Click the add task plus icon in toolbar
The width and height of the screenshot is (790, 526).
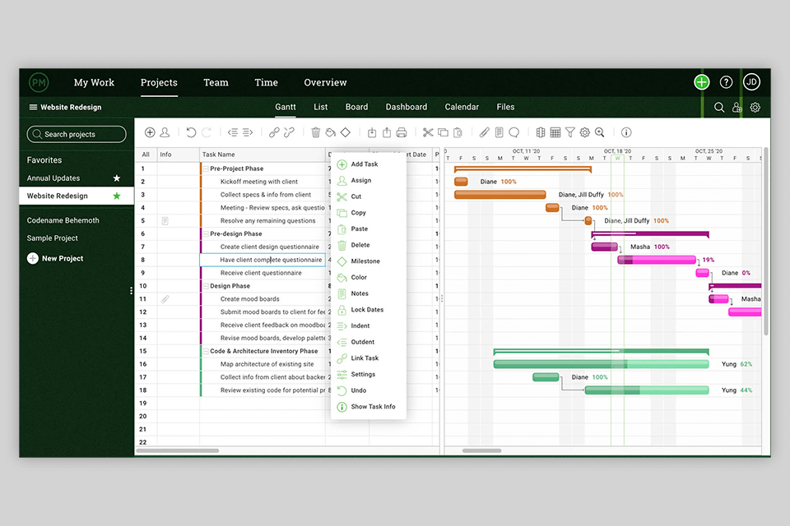[x=150, y=132]
